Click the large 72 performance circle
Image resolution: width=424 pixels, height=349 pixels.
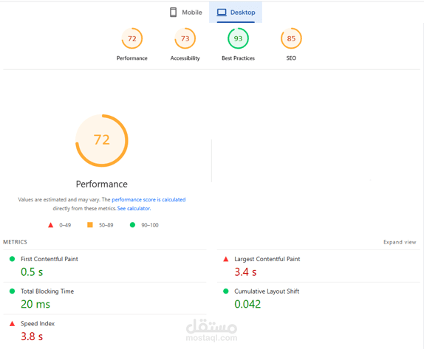102,140
